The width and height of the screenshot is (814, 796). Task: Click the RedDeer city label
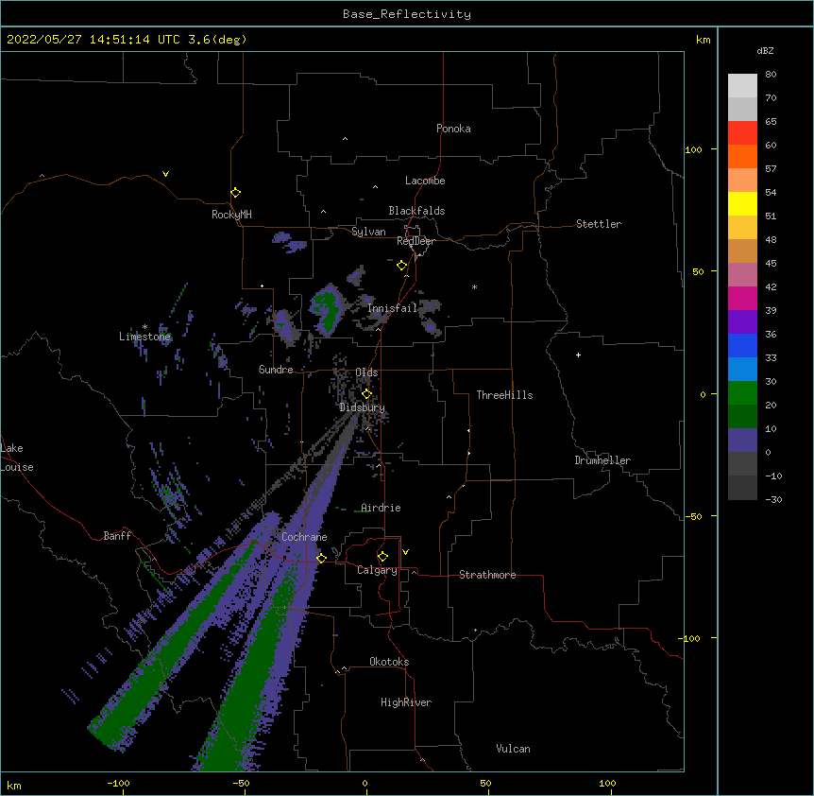click(x=415, y=241)
